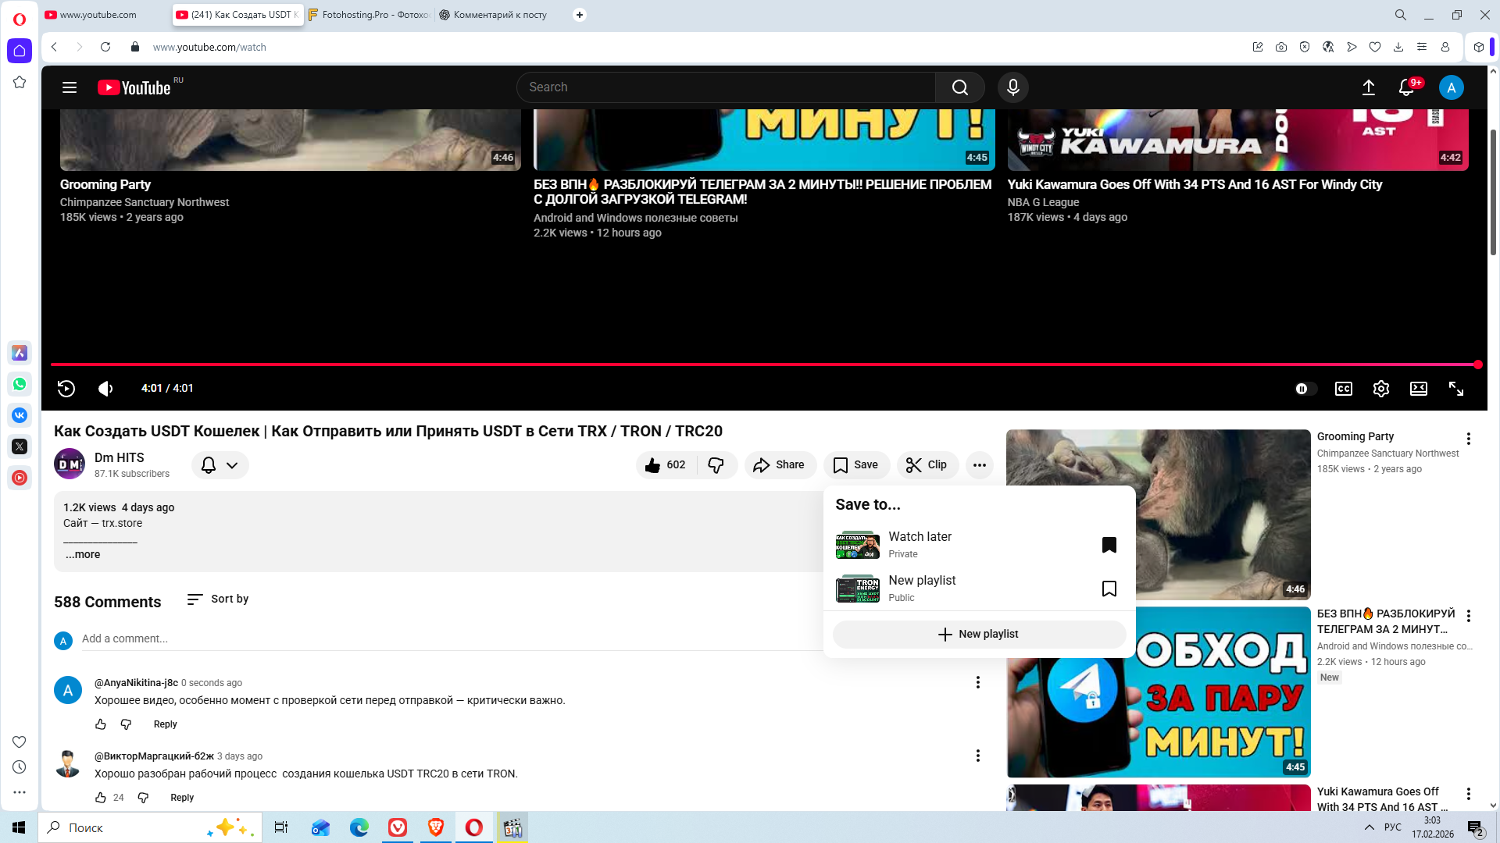This screenshot has width=1500, height=843.
Task: Expand subscription notification bell dropdown
Action: click(x=220, y=465)
